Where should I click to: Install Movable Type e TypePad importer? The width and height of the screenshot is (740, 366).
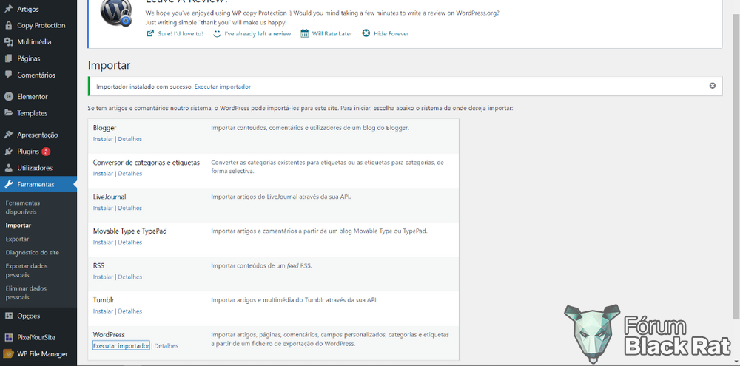click(x=103, y=243)
